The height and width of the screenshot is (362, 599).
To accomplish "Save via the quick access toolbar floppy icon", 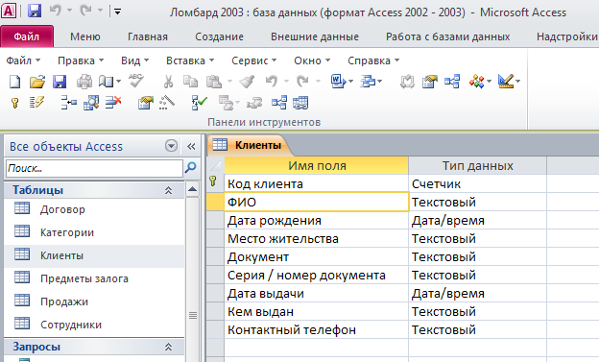I will 35,12.
